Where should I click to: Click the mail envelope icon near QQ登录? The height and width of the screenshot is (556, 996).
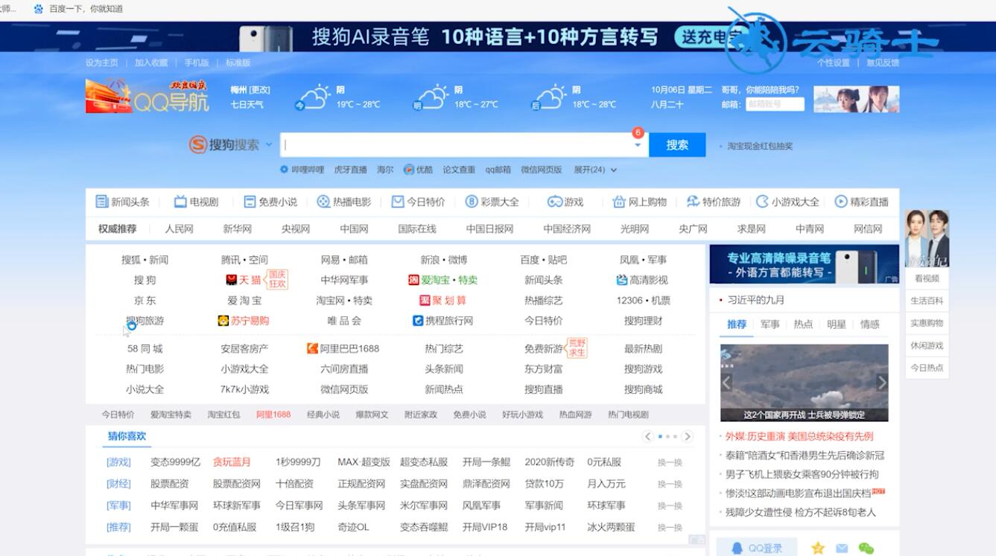click(842, 549)
